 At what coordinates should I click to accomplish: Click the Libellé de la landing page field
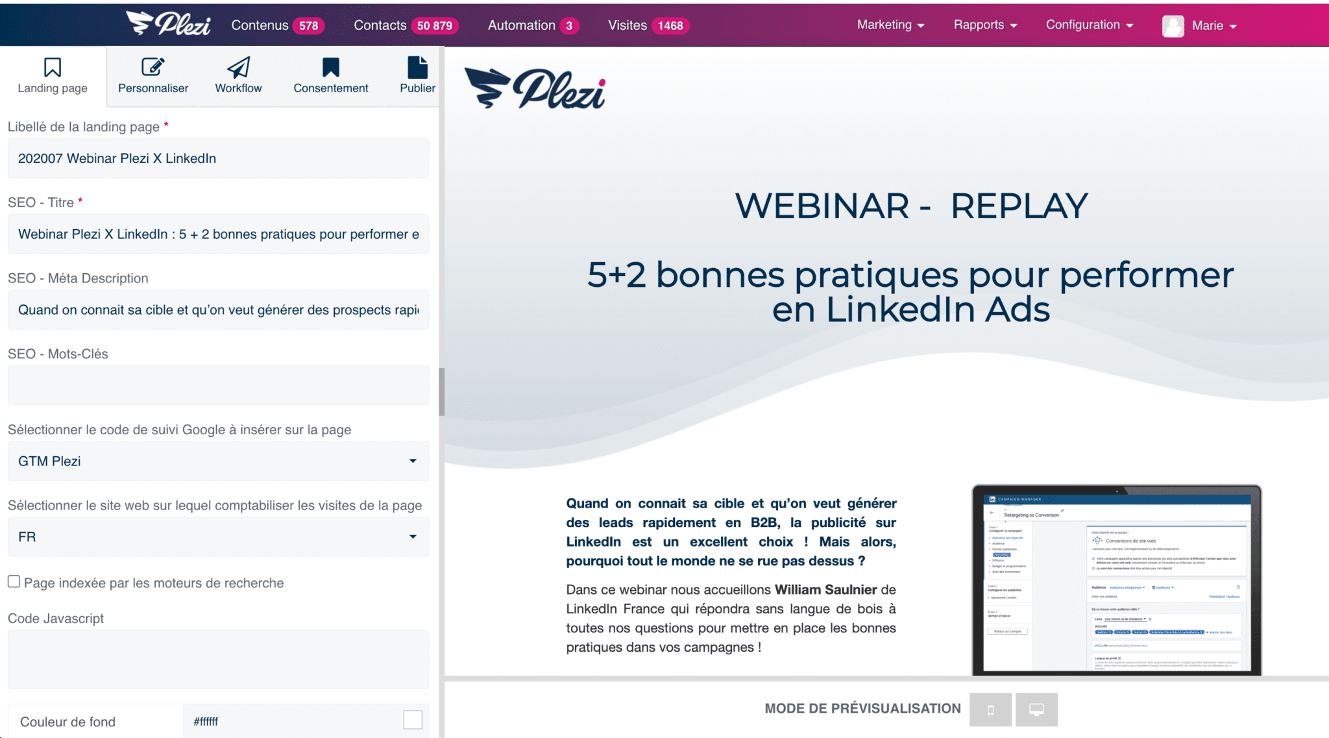coord(218,158)
